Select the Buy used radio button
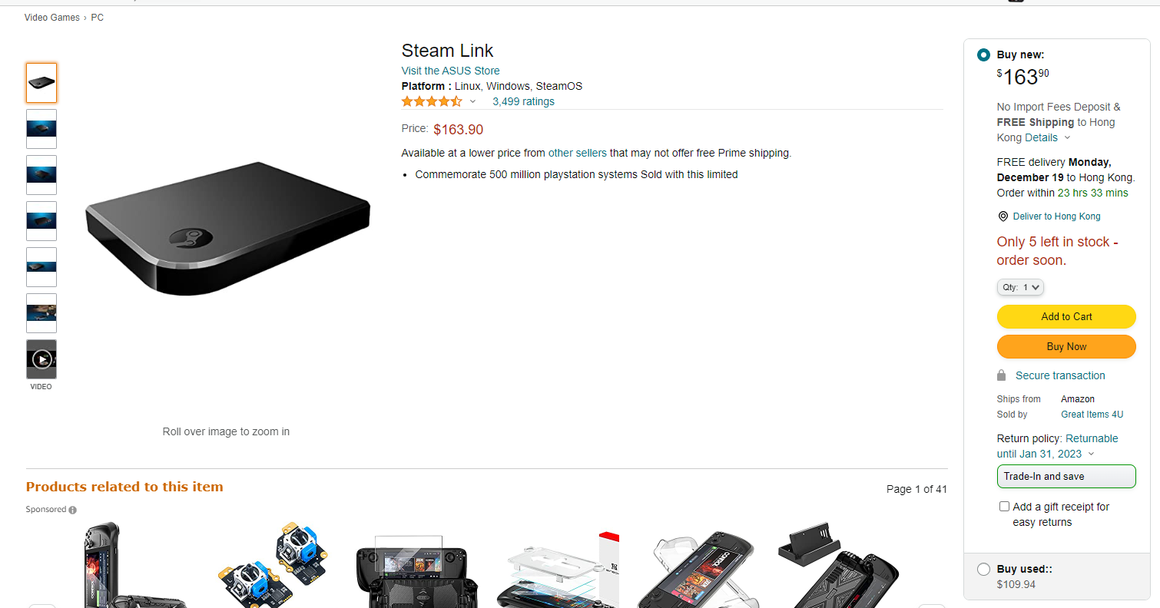The height and width of the screenshot is (608, 1160). point(983,570)
